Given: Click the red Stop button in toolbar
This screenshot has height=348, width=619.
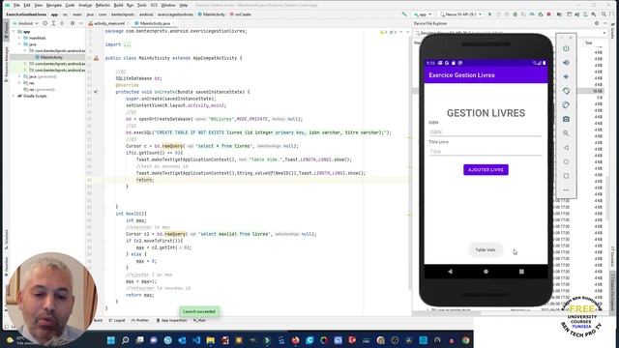Looking at the screenshot, I should [x=548, y=14].
